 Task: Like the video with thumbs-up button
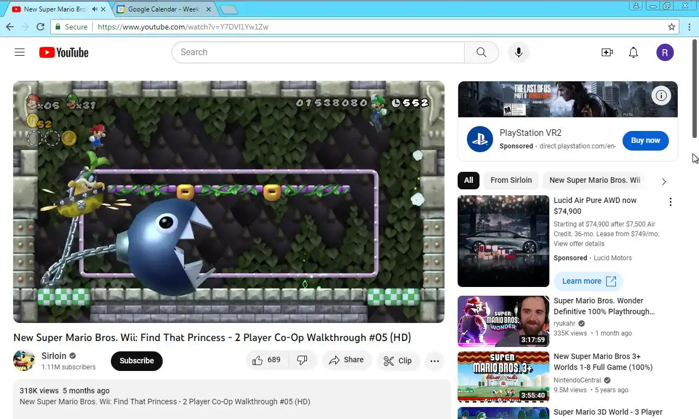click(x=266, y=360)
